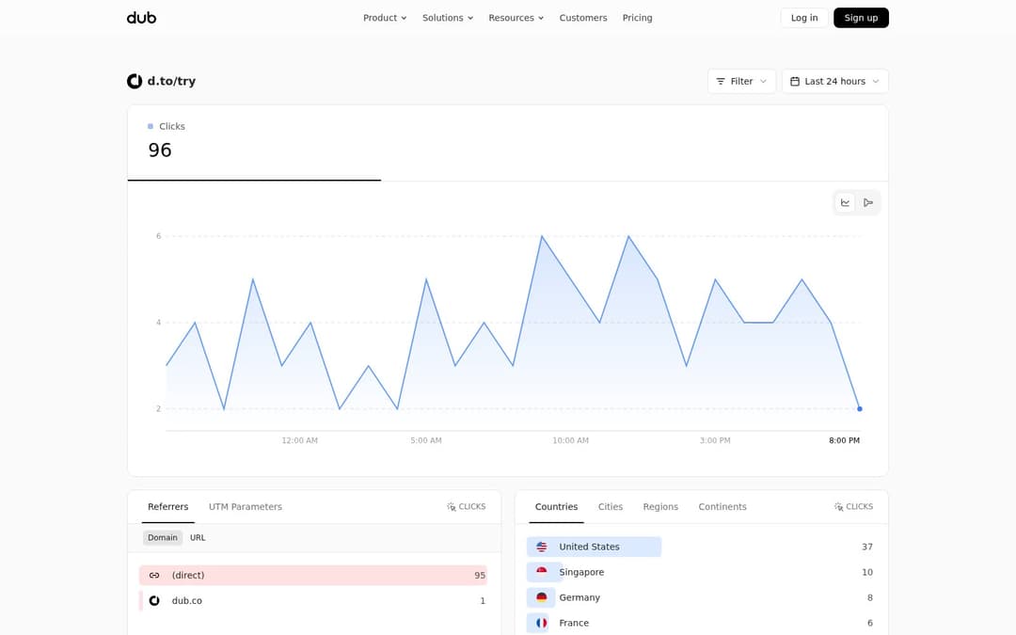Image resolution: width=1016 pixels, height=635 pixels.
Task: Click the Clicks cursor icon in Referrers panel
Action: point(451,507)
